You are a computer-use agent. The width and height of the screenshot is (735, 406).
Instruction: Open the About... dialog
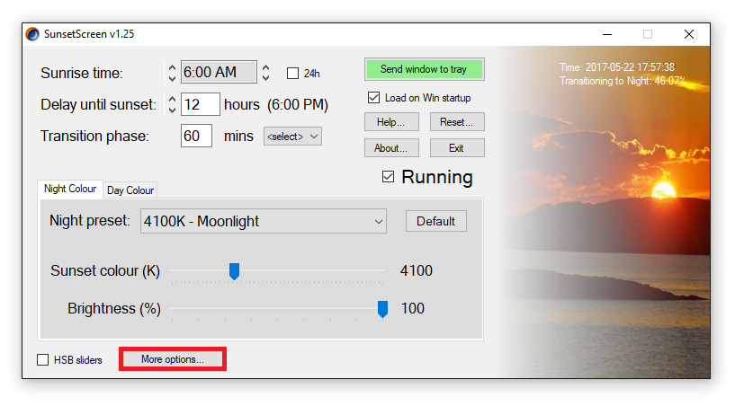pos(391,148)
